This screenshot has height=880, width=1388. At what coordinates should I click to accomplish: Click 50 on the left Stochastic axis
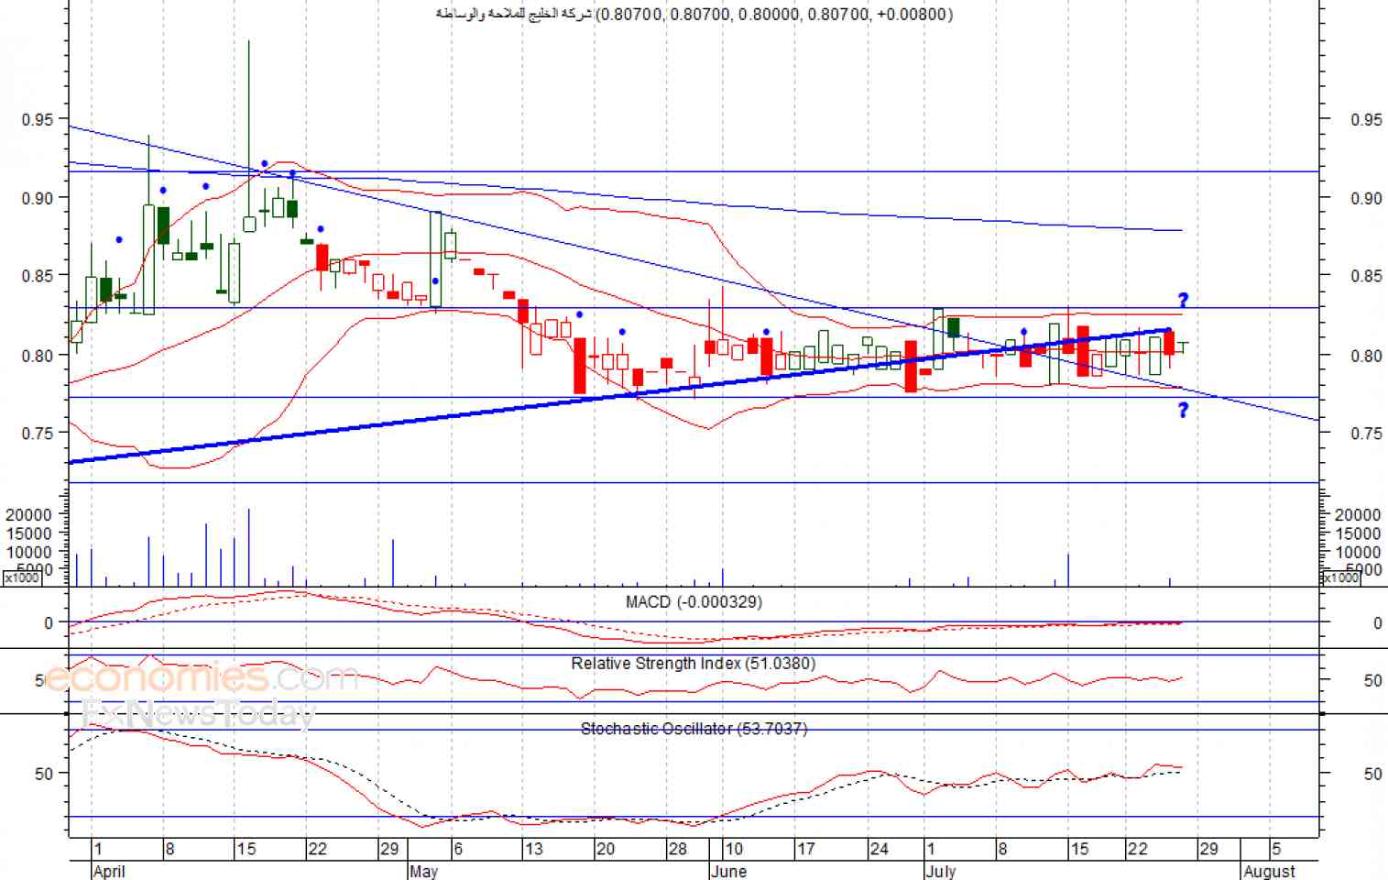click(44, 774)
